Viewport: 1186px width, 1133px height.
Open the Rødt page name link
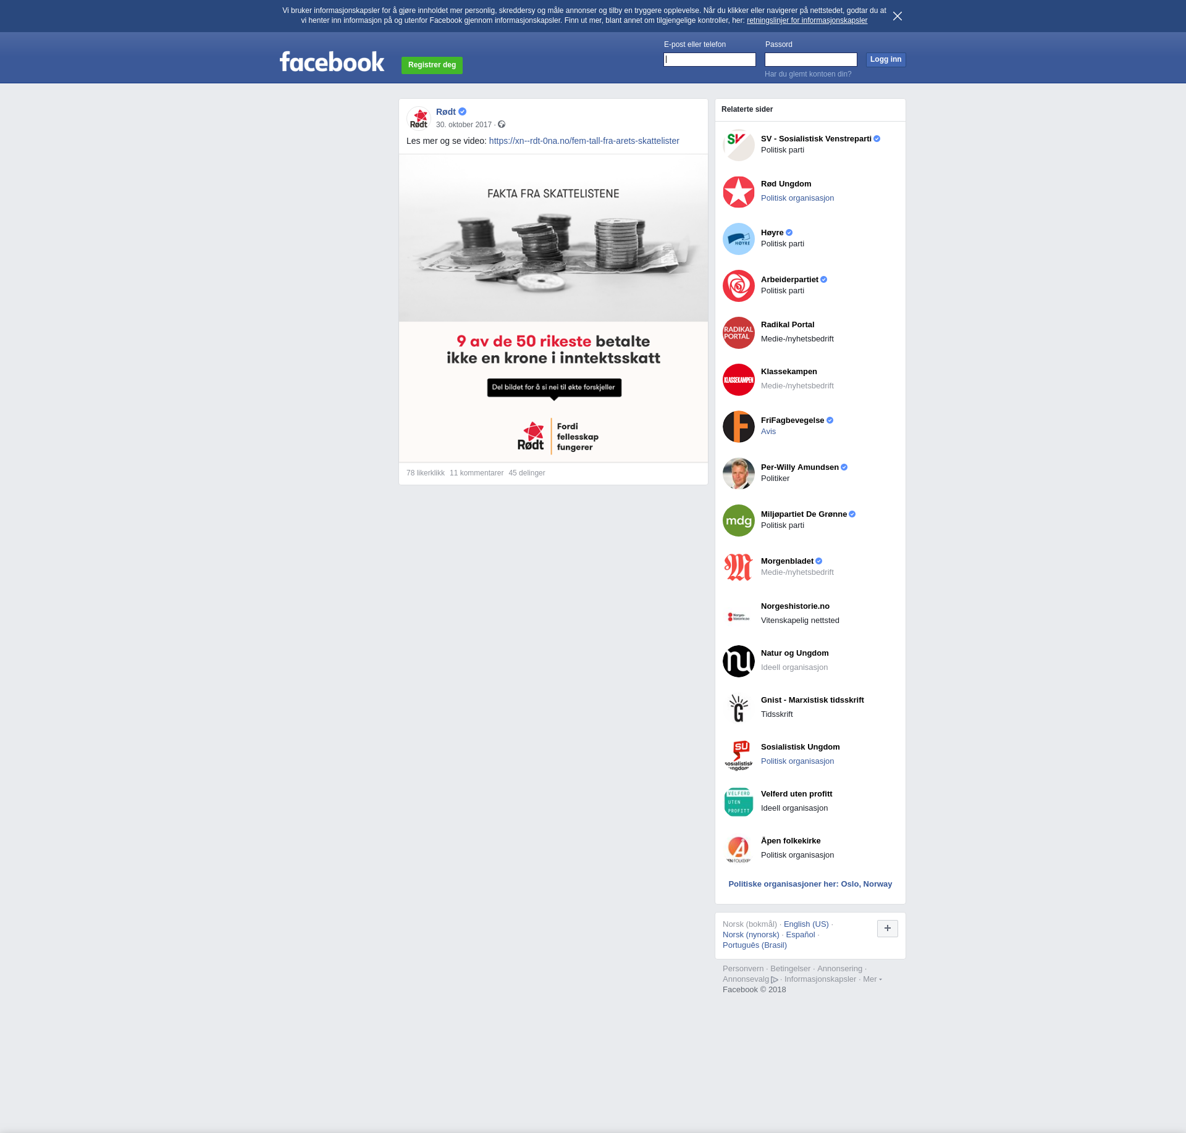click(445, 112)
